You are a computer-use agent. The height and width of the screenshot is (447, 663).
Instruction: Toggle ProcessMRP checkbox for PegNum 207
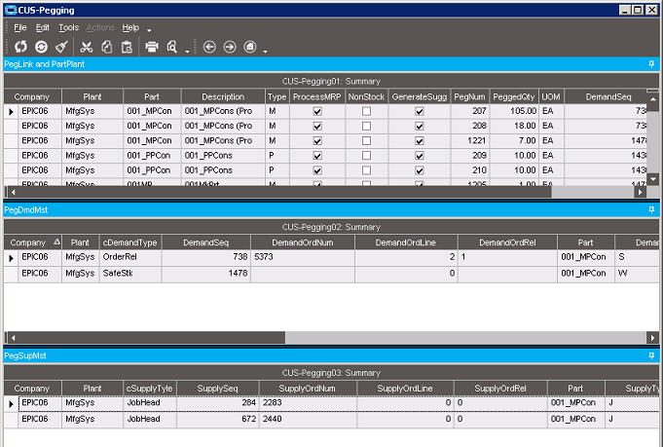point(317,111)
